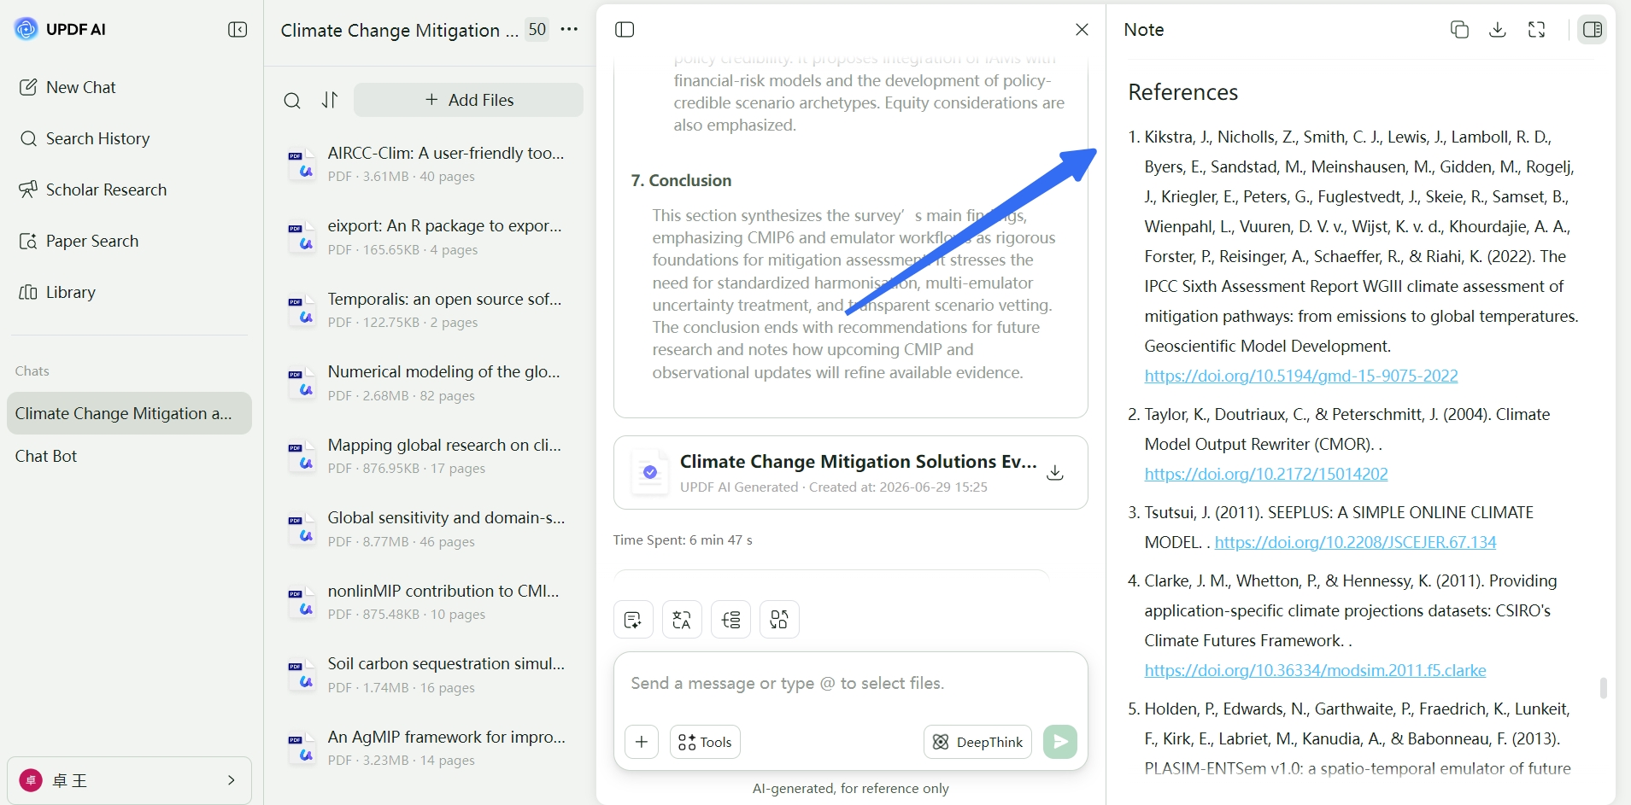Send the message with green arrow
1631x805 pixels.
tap(1060, 742)
